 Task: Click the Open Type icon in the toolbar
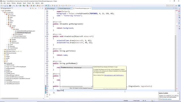[x=37, y=5]
